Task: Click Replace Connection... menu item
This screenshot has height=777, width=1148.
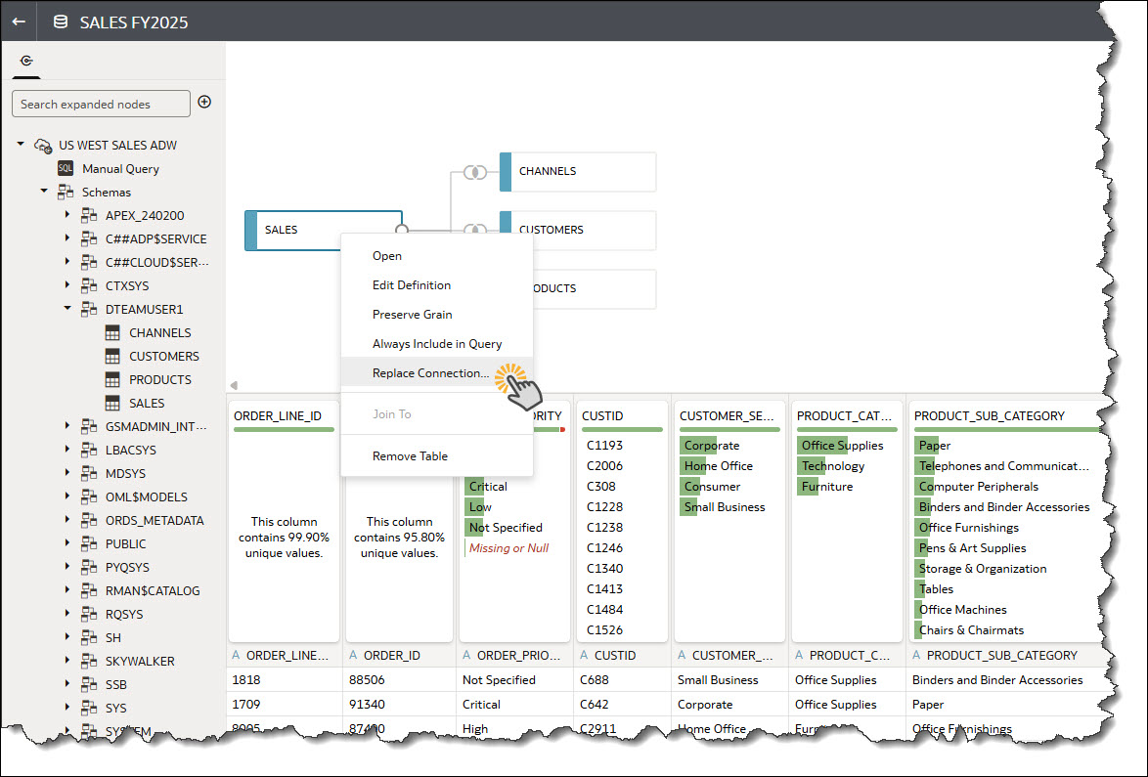Action: pos(436,373)
